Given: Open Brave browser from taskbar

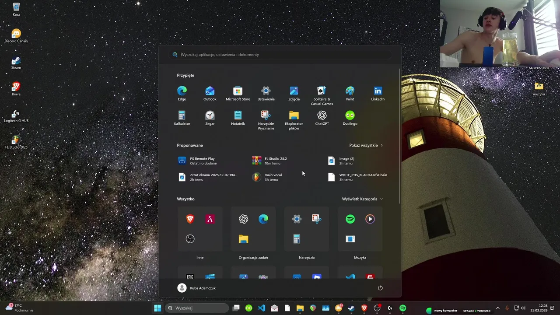Looking at the screenshot, I should tap(364, 308).
